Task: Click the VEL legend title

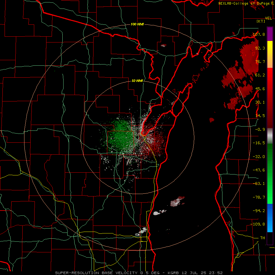Action: 268,18
